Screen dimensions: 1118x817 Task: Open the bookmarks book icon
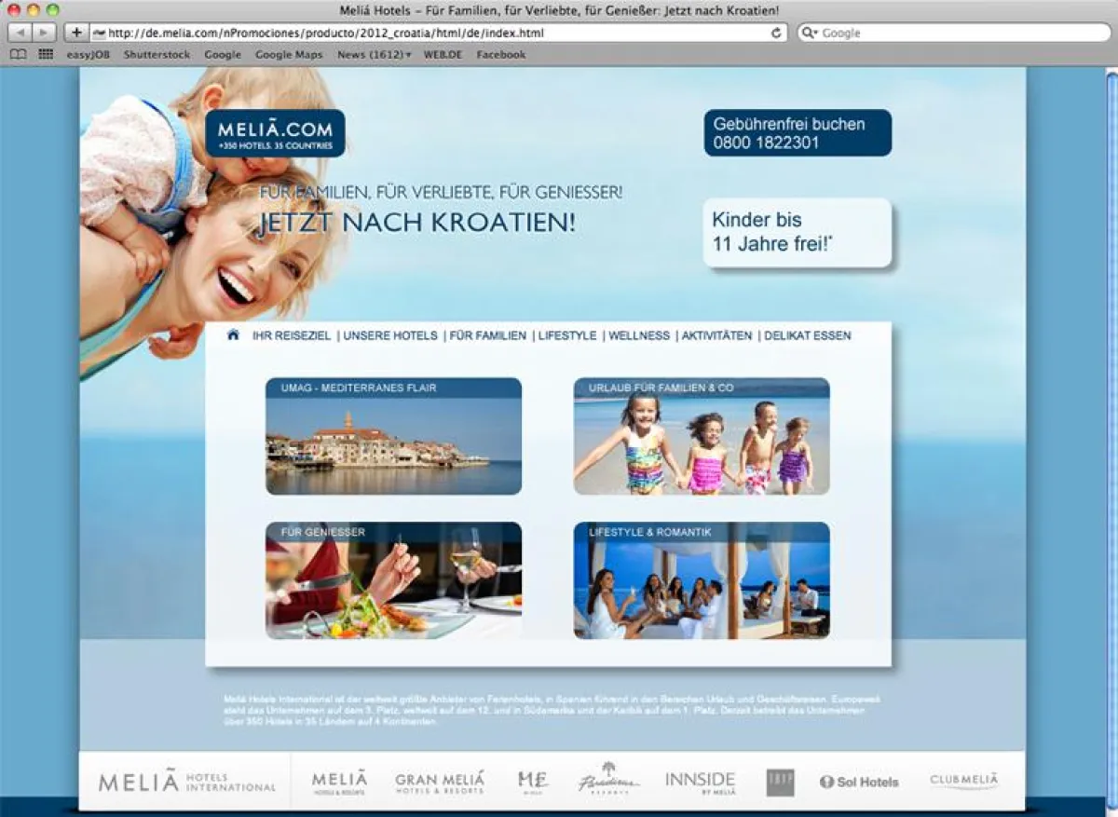(x=18, y=54)
